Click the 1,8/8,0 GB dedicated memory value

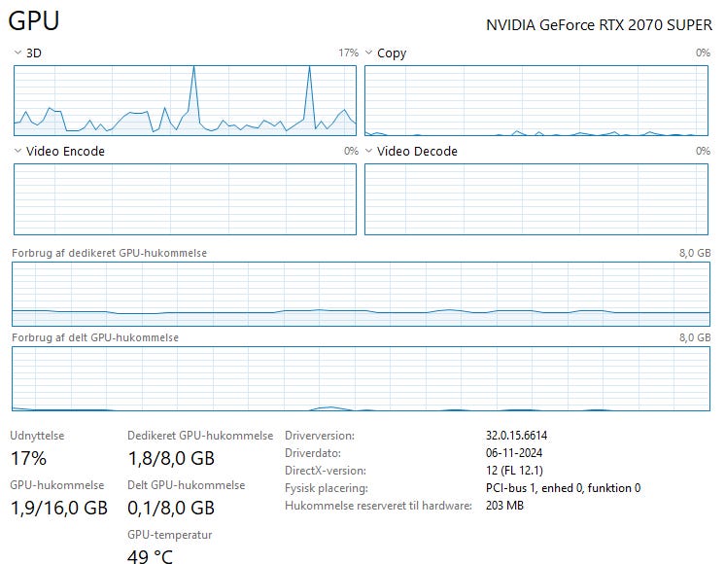tap(171, 458)
